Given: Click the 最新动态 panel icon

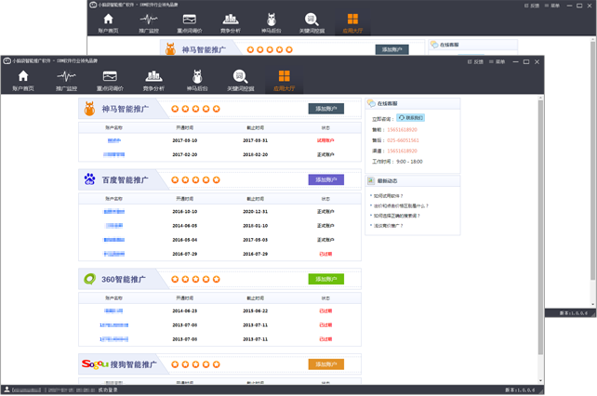Looking at the screenshot, I should click(371, 180).
